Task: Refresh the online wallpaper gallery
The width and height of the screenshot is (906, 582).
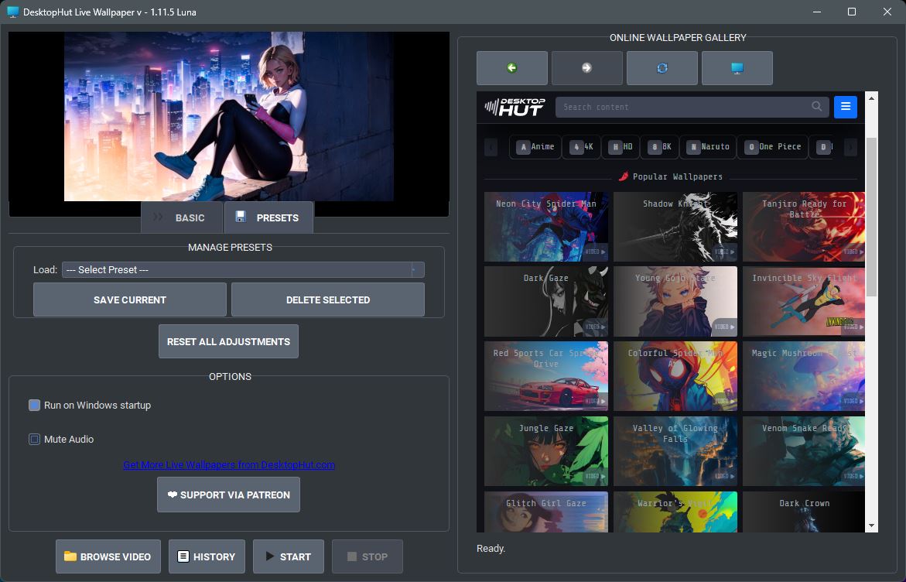Action: (x=662, y=68)
